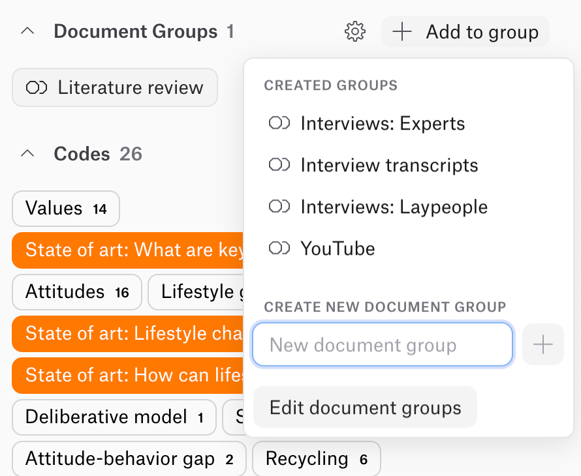Click the plus icon inside Add to group

point(402,31)
